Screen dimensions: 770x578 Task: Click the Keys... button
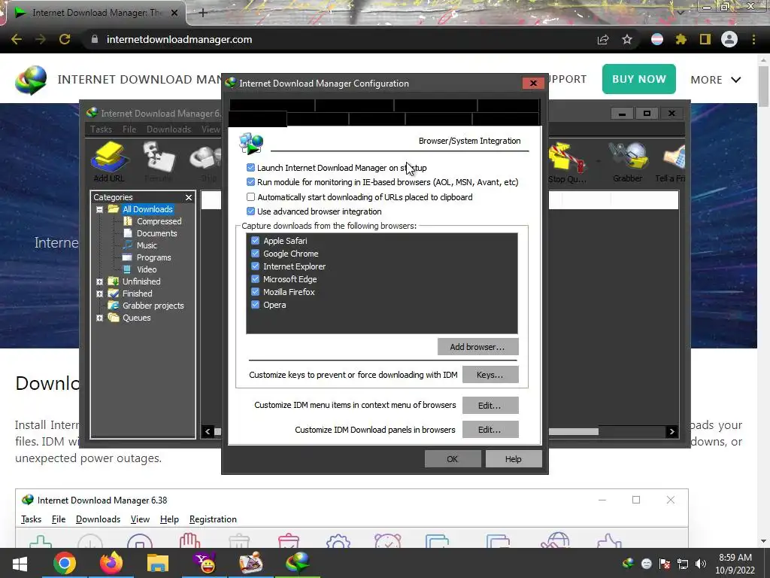pyautogui.click(x=490, y=375)
